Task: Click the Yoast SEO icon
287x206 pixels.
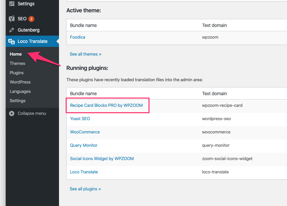Action: click(x=12, y=19)
